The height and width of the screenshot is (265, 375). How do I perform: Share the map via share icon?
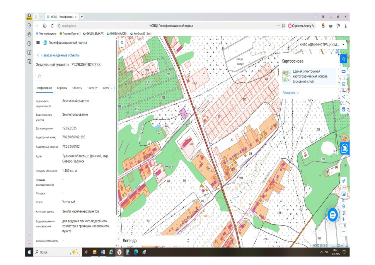pyautogui.click(x=343, y=97)
